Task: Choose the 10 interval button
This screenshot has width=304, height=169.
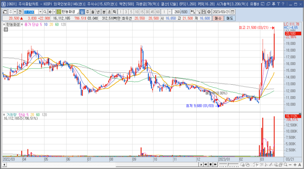Action: tap(137, 12)
